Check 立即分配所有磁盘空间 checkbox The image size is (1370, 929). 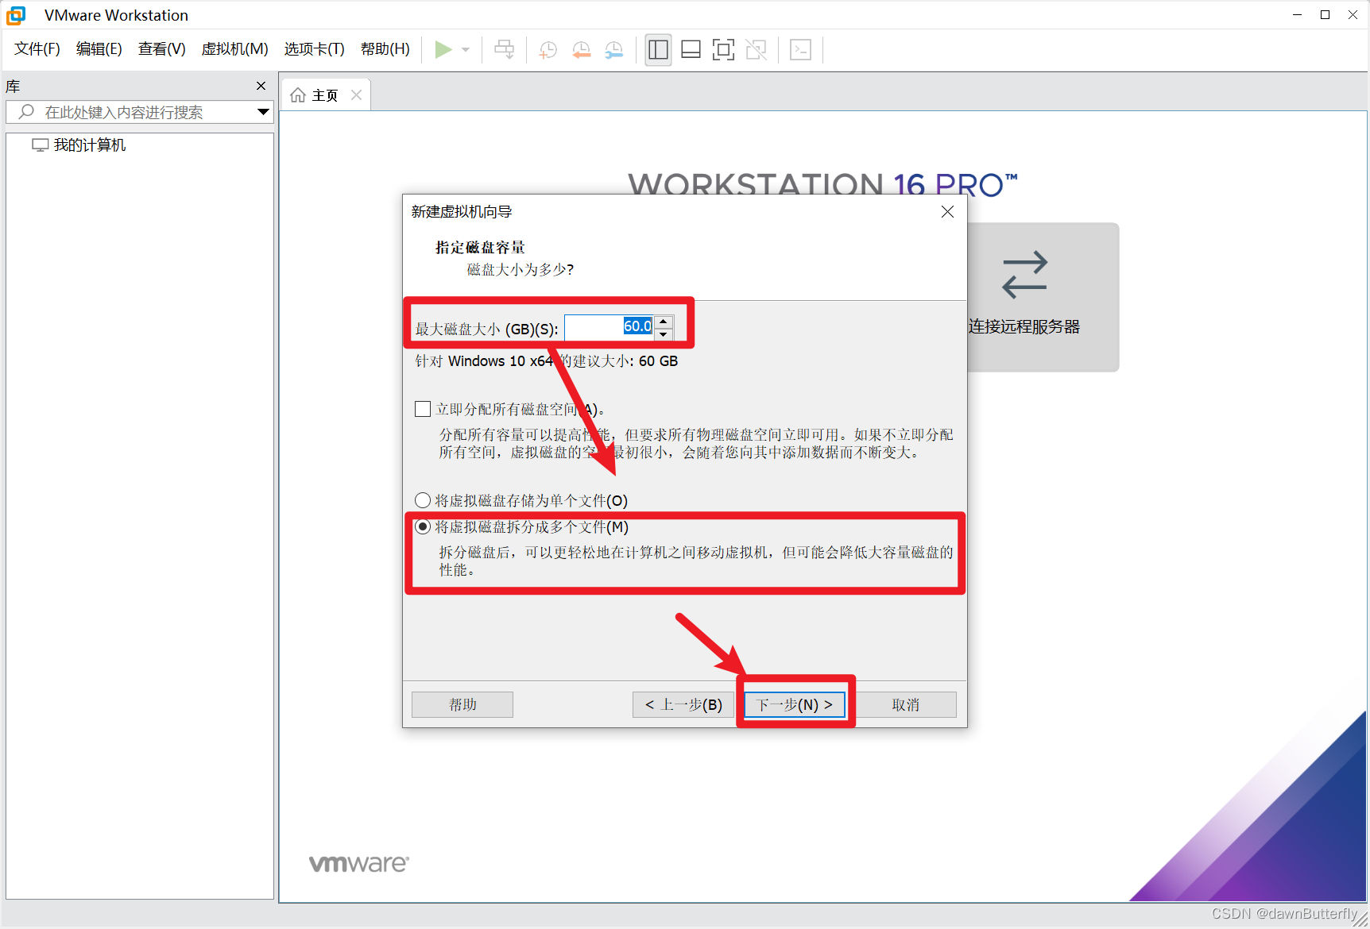pyautogui.click(x=423, y=409)
